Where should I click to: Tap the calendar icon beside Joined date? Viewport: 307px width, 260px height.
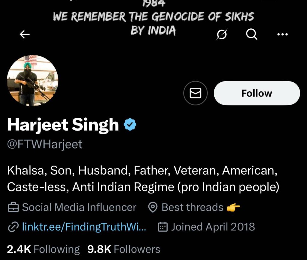pos(162,227)
